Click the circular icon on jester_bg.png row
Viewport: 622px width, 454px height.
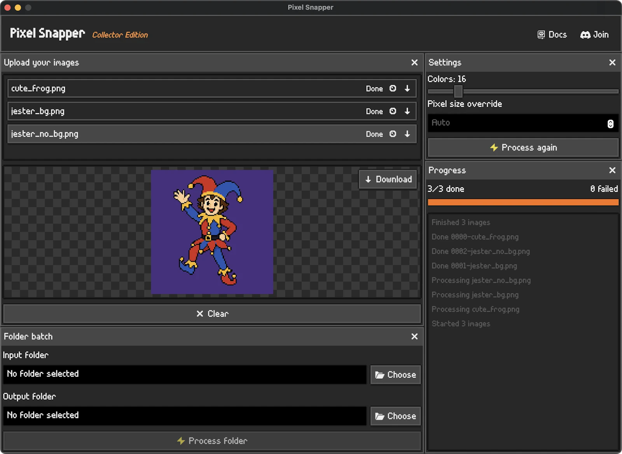pyautogui.click(x=393, y=111)
